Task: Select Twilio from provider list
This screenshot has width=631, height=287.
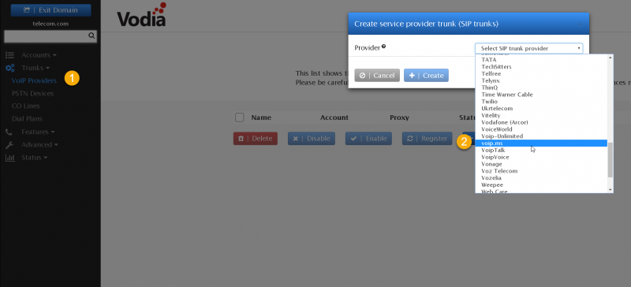Action: 541,102
